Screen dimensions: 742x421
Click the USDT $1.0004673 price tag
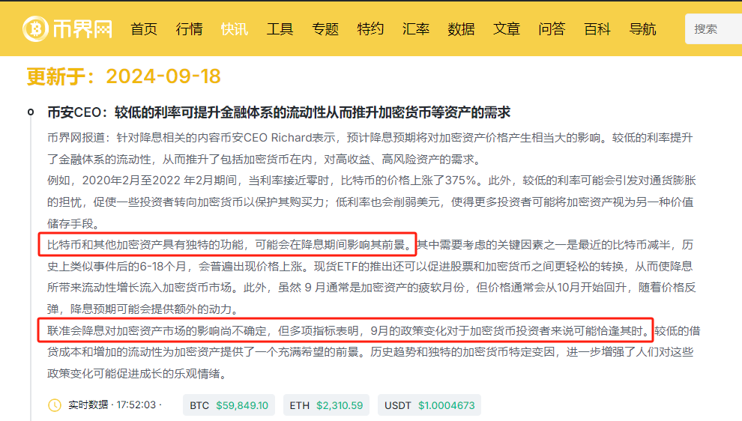pyautogui.click(x=429, y=405)
